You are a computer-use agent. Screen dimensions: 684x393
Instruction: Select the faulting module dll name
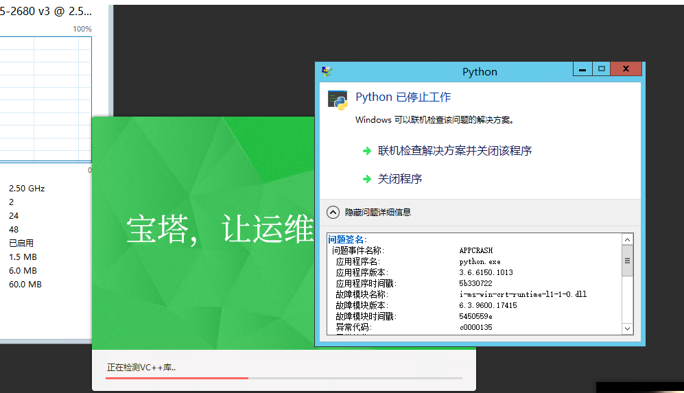tap(523, 294)
